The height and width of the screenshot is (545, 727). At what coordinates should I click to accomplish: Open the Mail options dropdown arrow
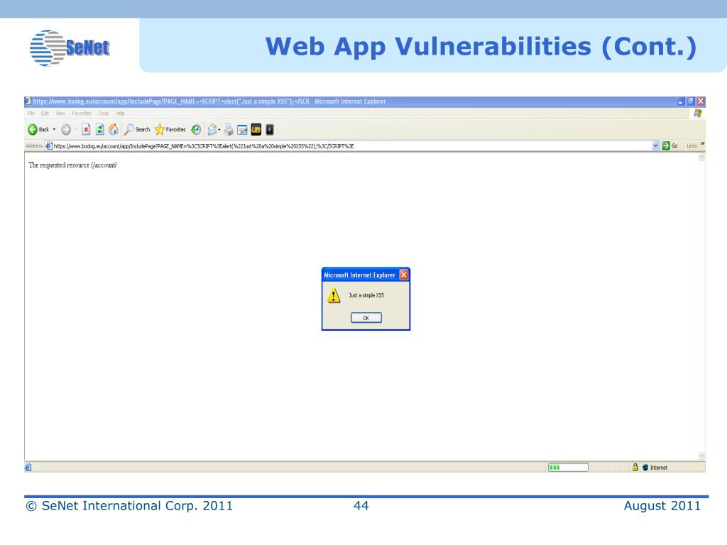(x=219, y=130)
